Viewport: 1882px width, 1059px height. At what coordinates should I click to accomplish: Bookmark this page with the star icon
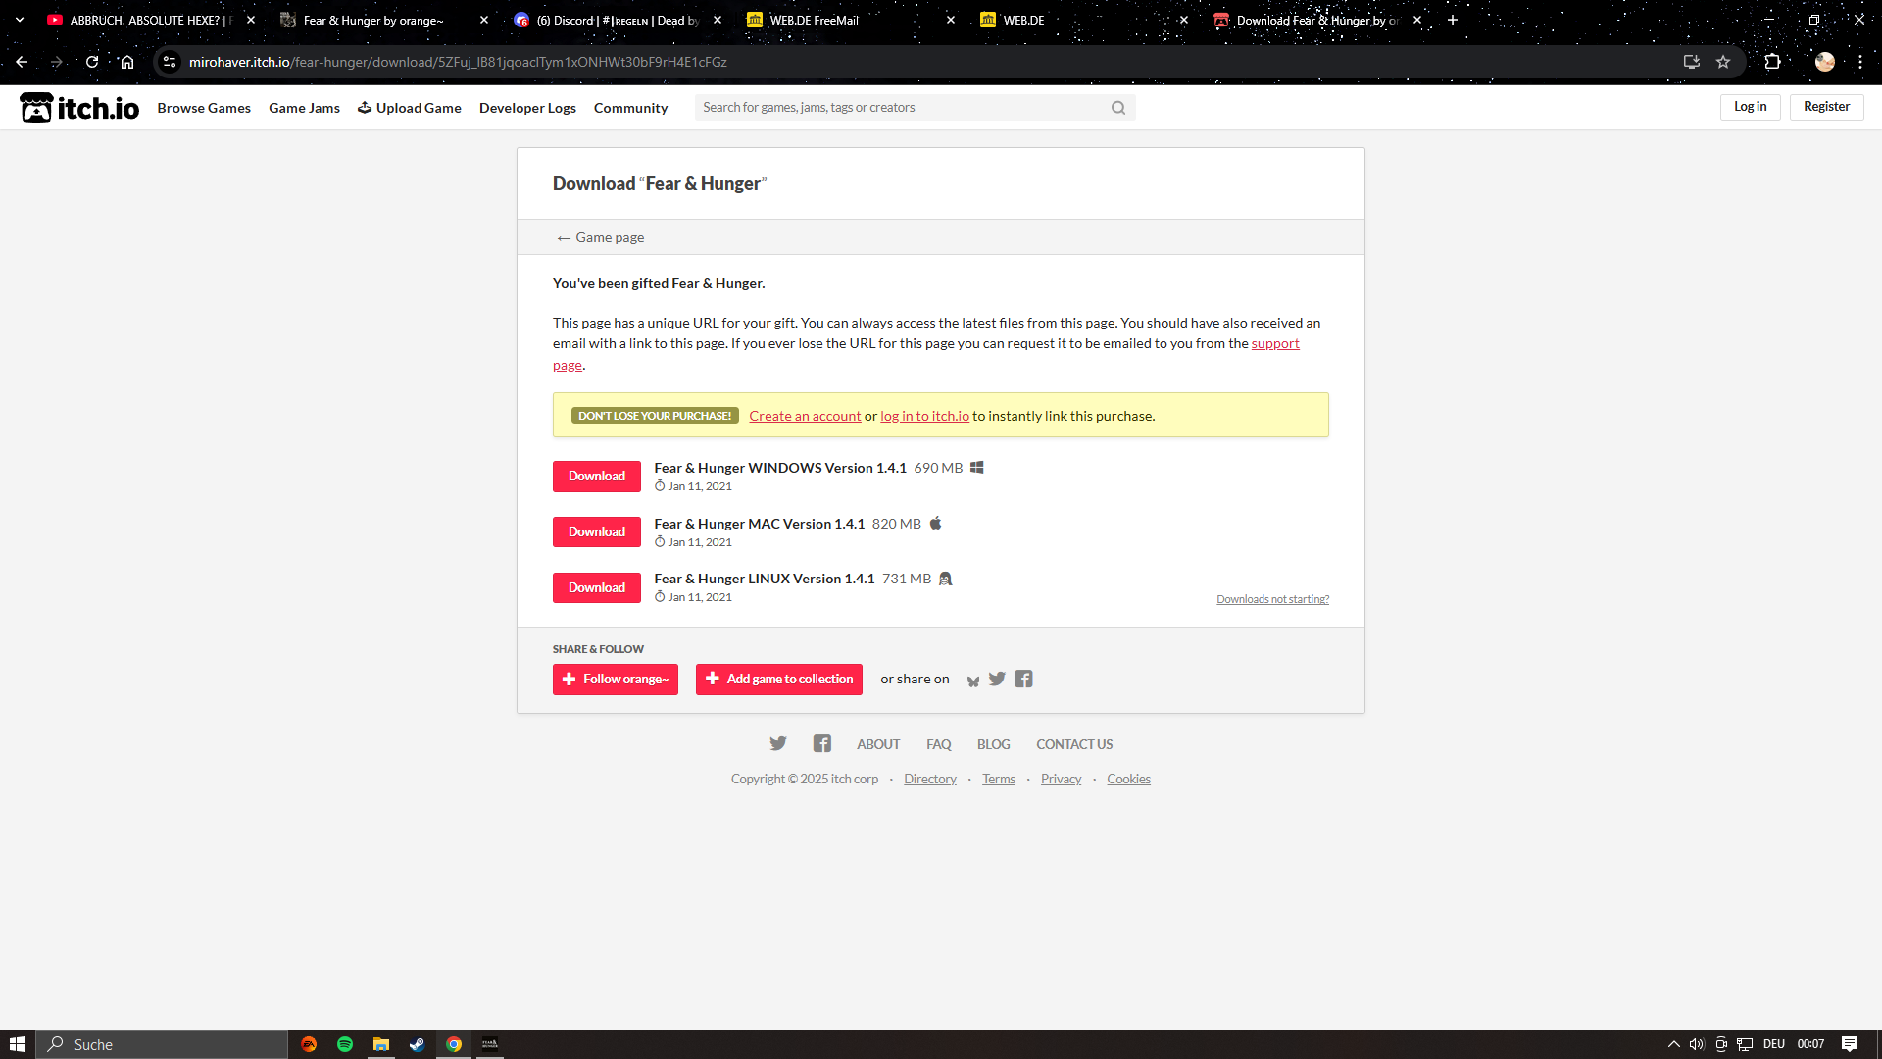click(x=1723, y=62)
